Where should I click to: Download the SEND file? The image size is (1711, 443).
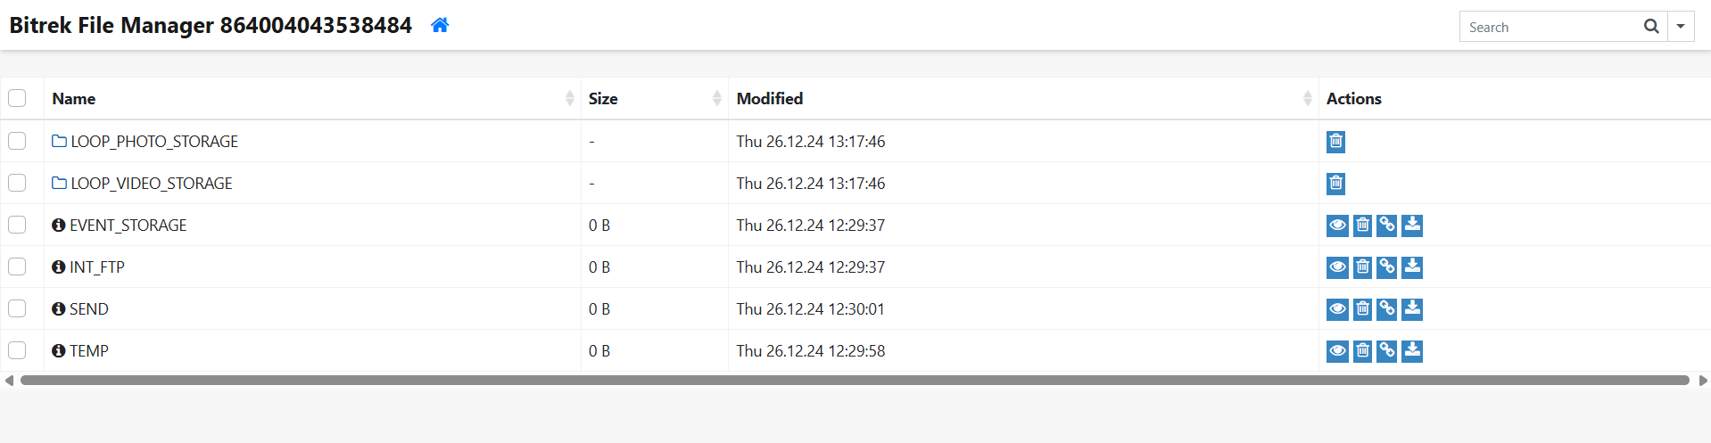tap(1412, 309)
